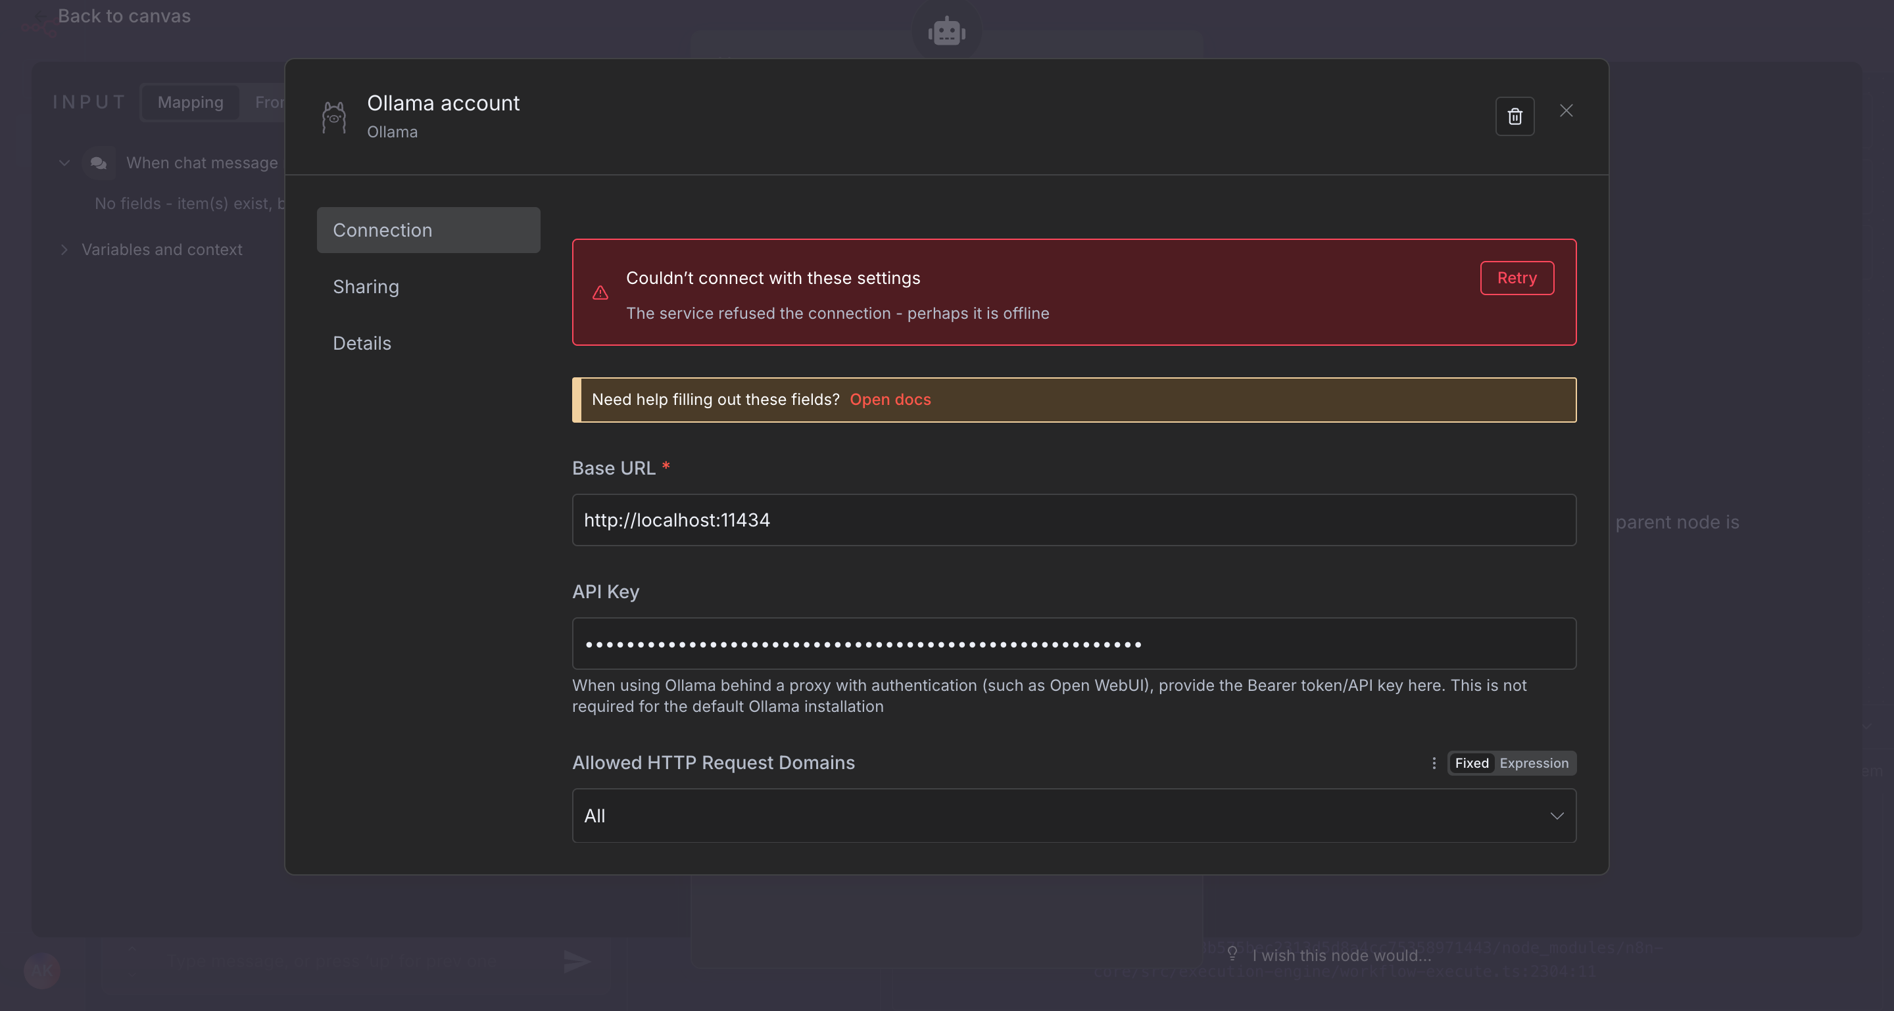Retry the failed connection test
This screenshot has height=1011, width=1894.
point(1516,278)
